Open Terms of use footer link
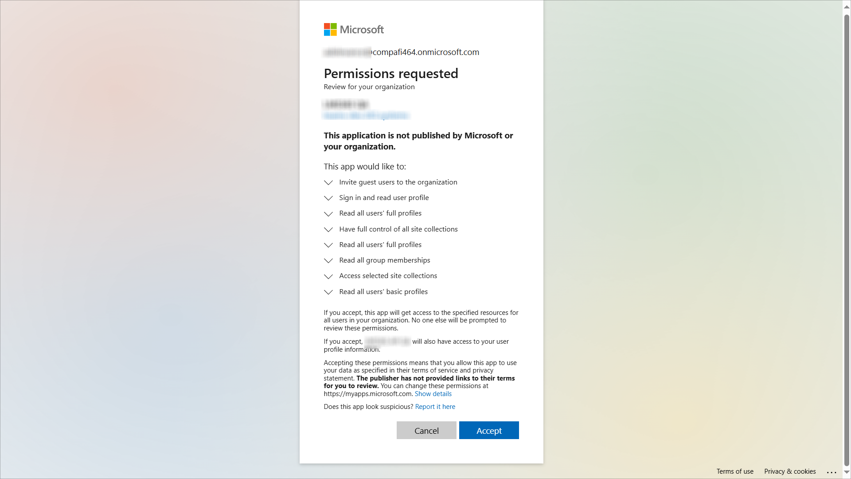This screenshot has height=479, width=851. 735,471
